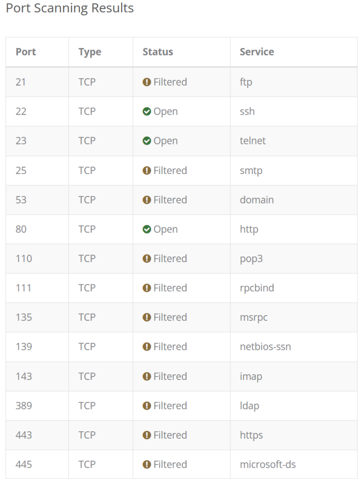Screen dimensions: 364x479
Task: Click the rpcbind service entry
Action: tap(257, 288)
